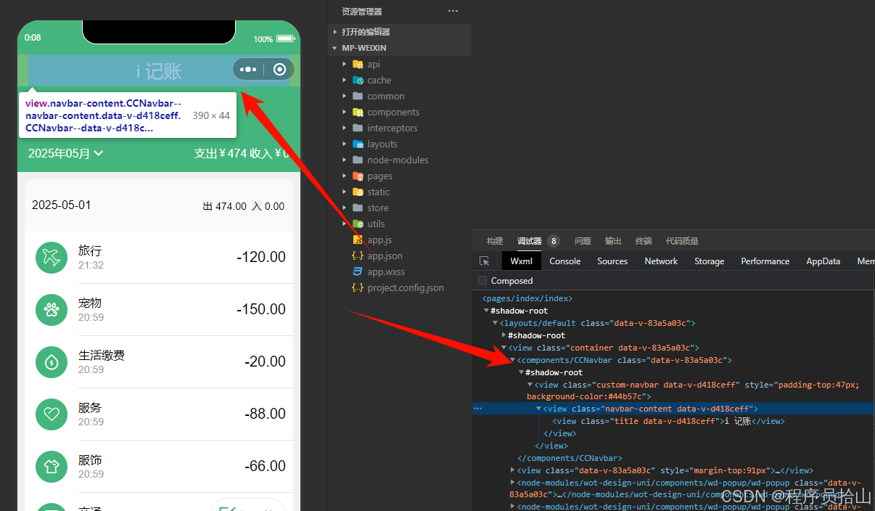Switch to the 构建 tab
The image size is (875, 511).
pyautogui.click(x=495, y=241)
